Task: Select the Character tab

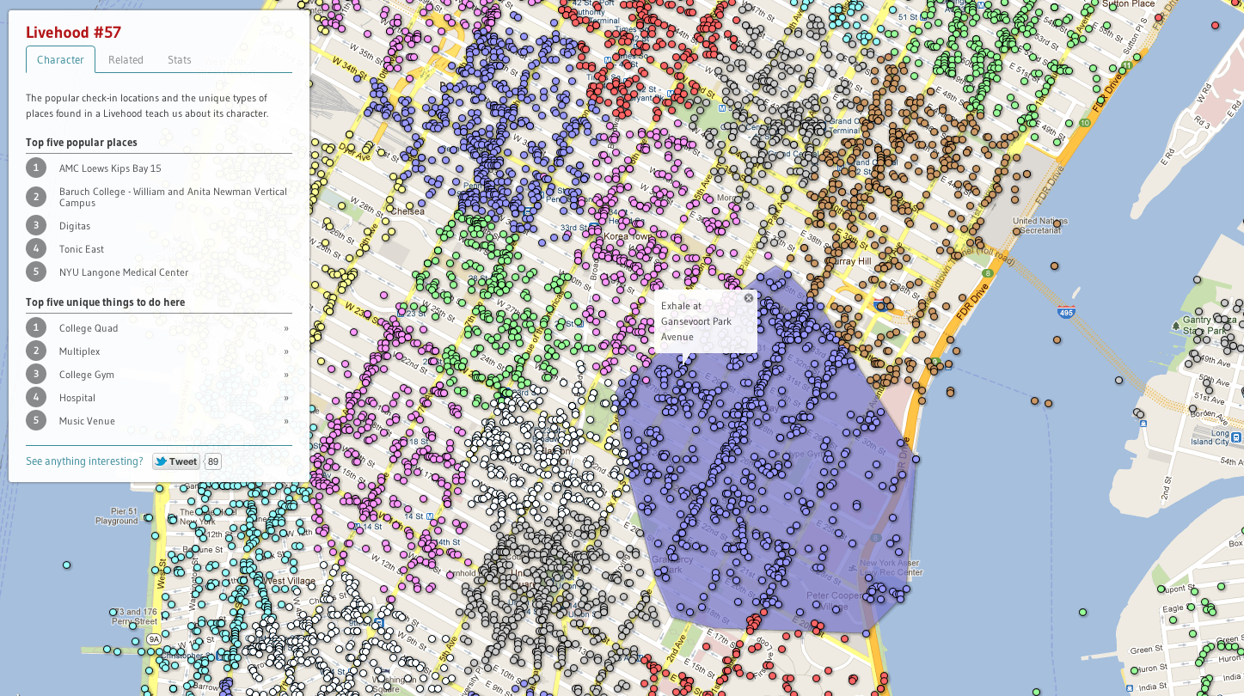Action: (60, 60)
